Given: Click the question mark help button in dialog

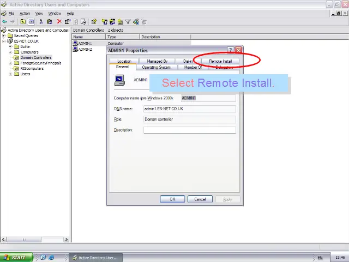Looking at the screenshot, I should coord(231,50).
